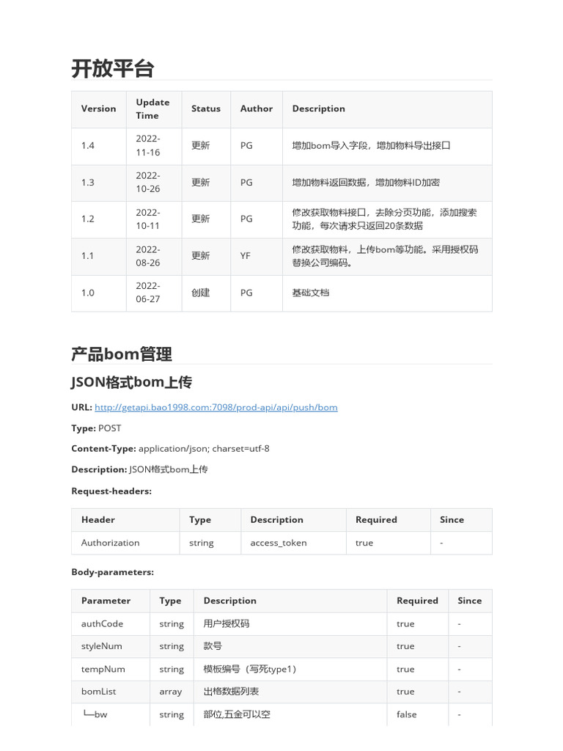Open the getapi.bao1998.com push/bom URL link

pyautogui.click(x=216, y=407)
